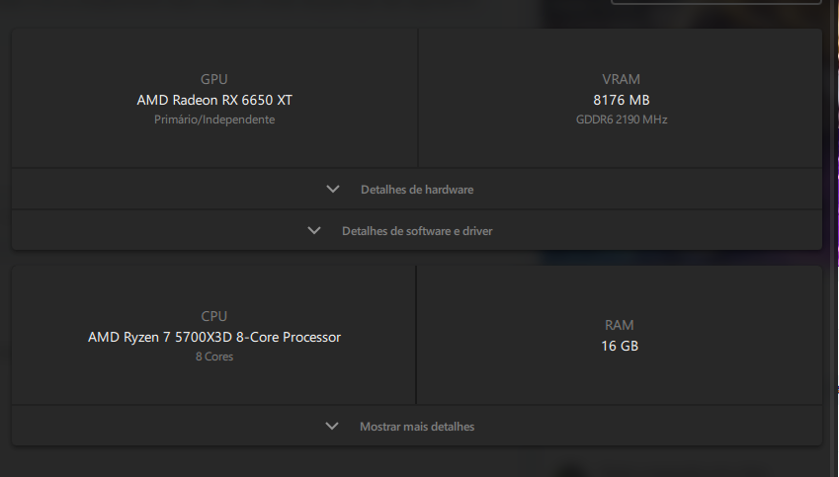Image resolution: width=839 pixels, height=477 pixels.
Task: Click the divider between GPU and VRAM panels
Action: pos(417,99)
